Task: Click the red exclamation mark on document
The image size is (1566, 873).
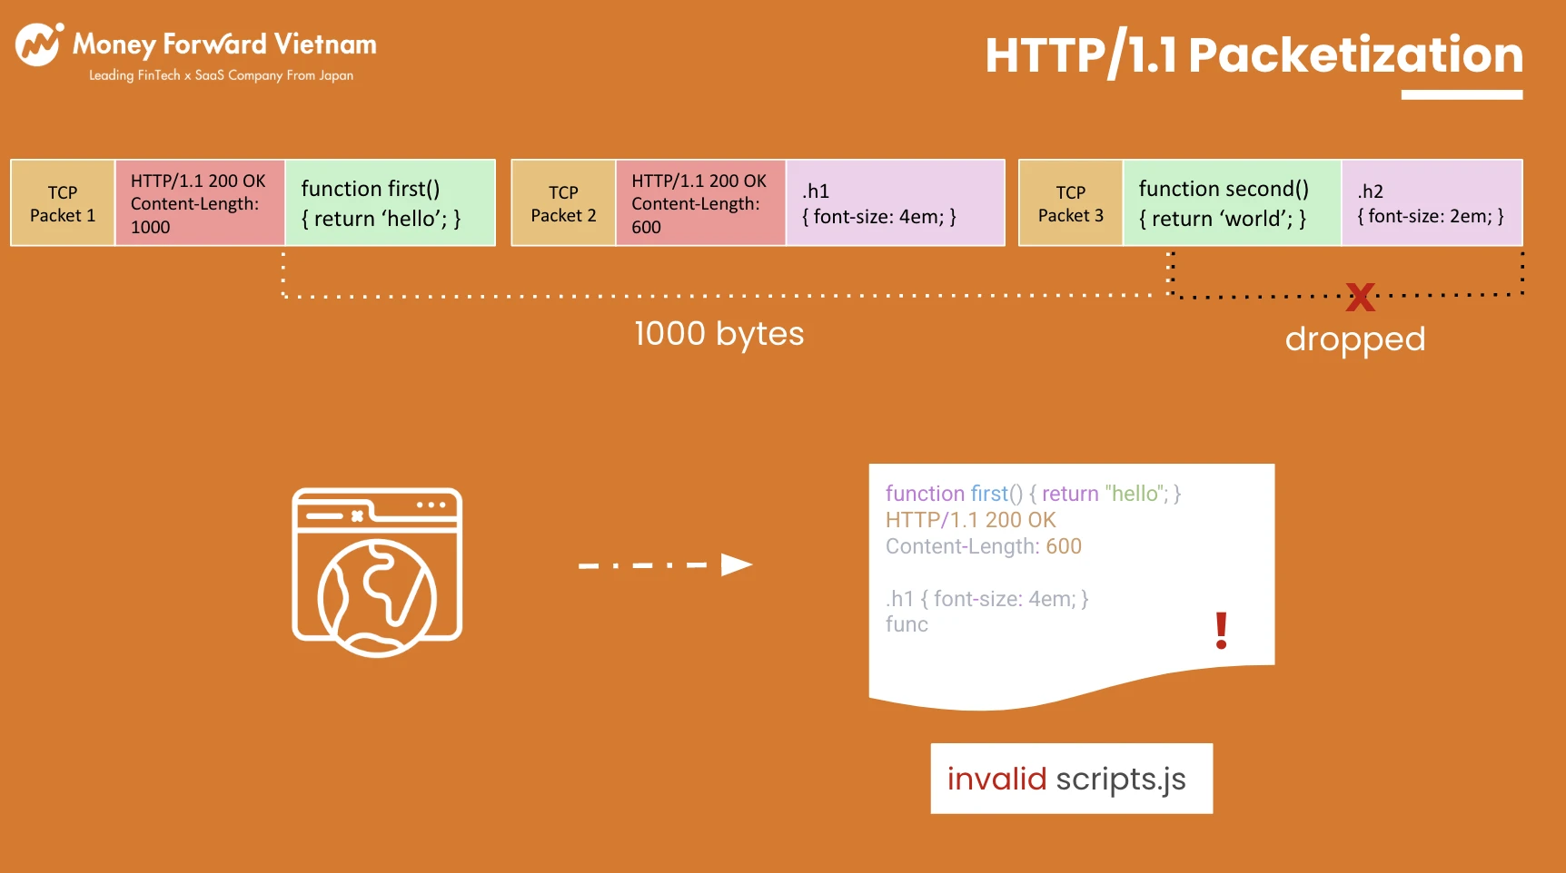Action: (x=1222, y=630)
